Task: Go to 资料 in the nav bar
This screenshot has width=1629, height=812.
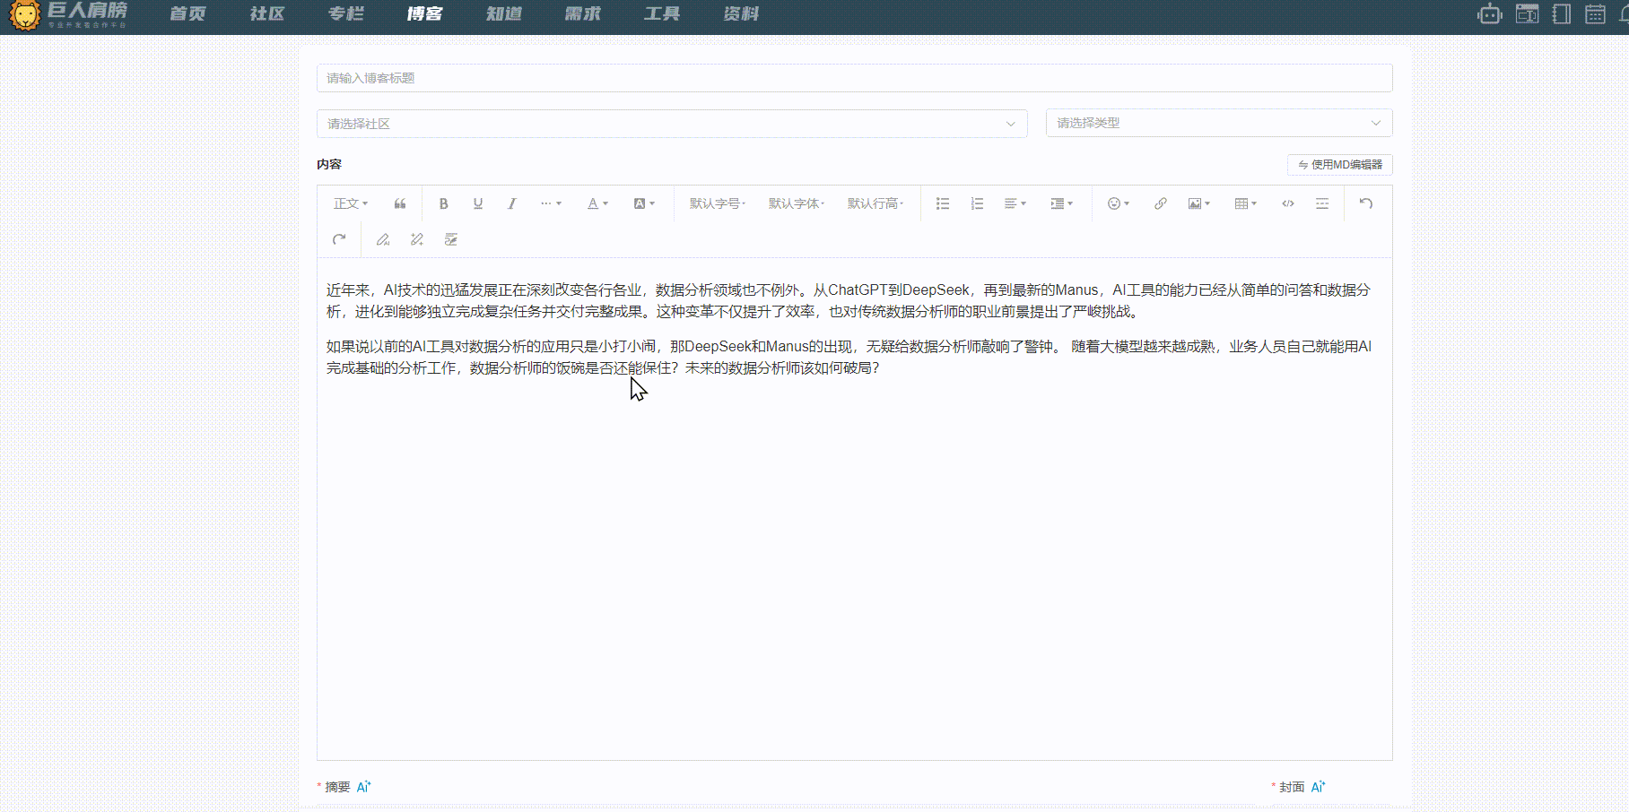Action: point(740,13)
